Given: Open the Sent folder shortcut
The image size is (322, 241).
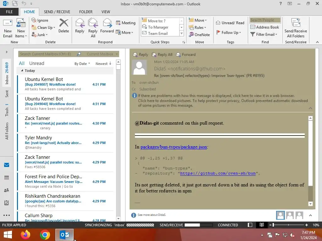Looking at the screenshot, I should [7, 94].
